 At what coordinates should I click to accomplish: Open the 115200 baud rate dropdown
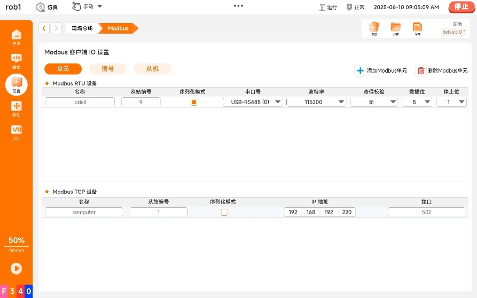point(316,102)
